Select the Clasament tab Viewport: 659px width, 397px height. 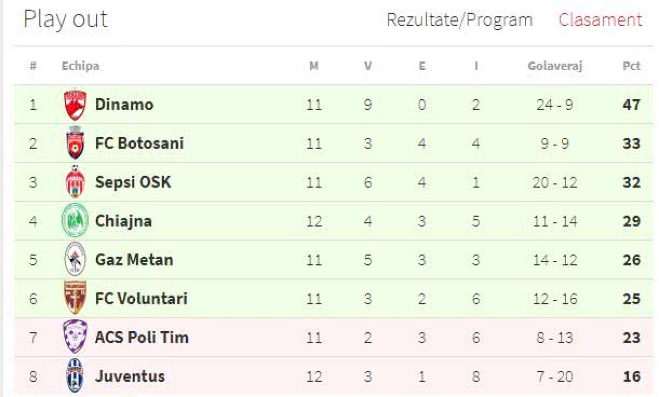click(x=600, y=20)
